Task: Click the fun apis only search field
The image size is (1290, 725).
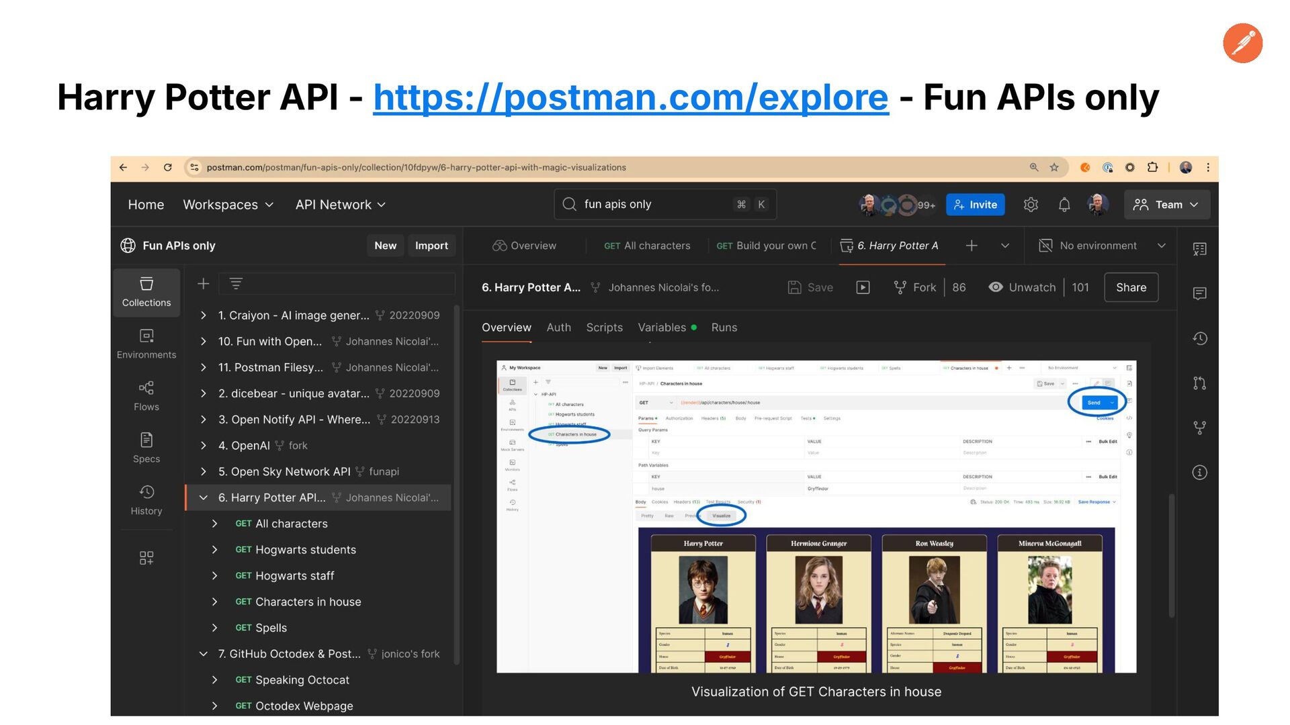Action: pos(664,204)
